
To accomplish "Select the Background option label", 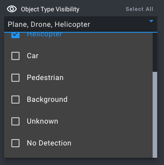I will (x=47, y=100).
